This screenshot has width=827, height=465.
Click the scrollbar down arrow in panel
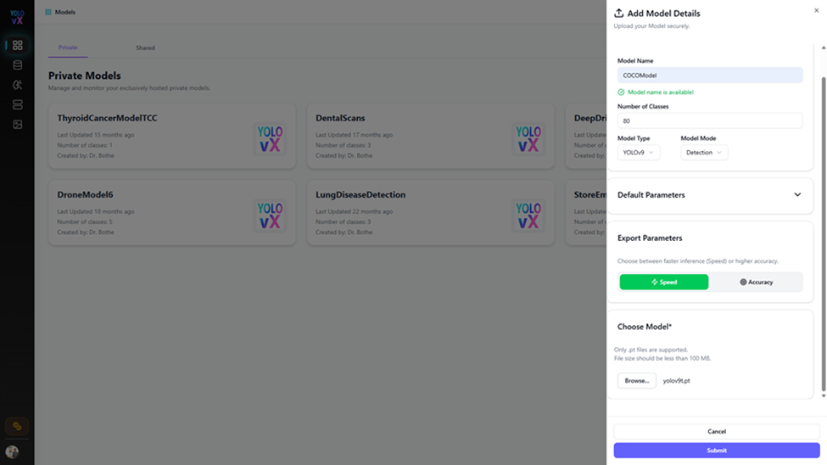click(x=824, y=396)
